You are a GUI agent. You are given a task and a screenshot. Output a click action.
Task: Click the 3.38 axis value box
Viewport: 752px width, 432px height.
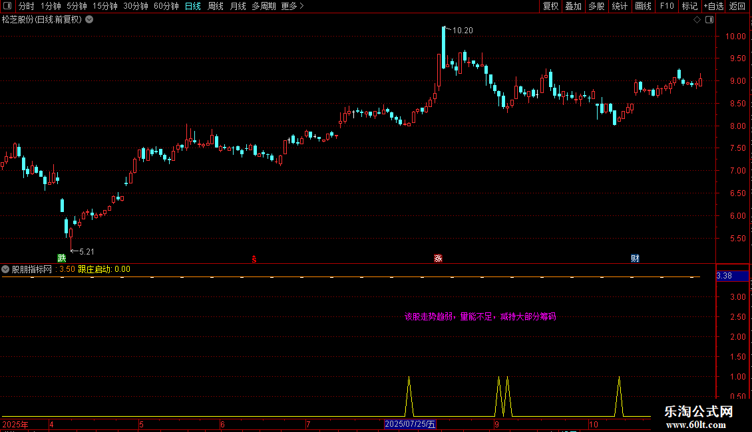[x=732, y=276]
